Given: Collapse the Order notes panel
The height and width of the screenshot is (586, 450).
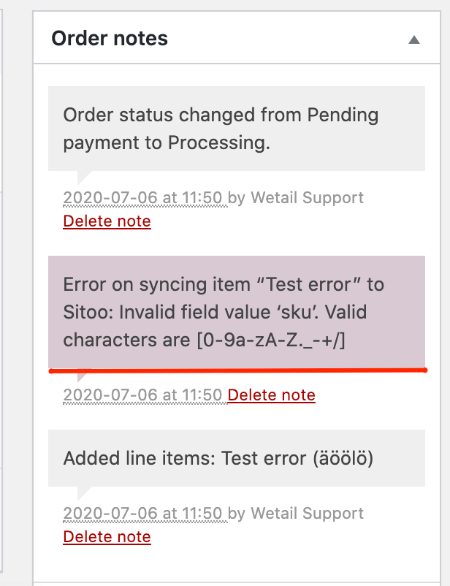Looking at the screenshot, I should 414,40.
